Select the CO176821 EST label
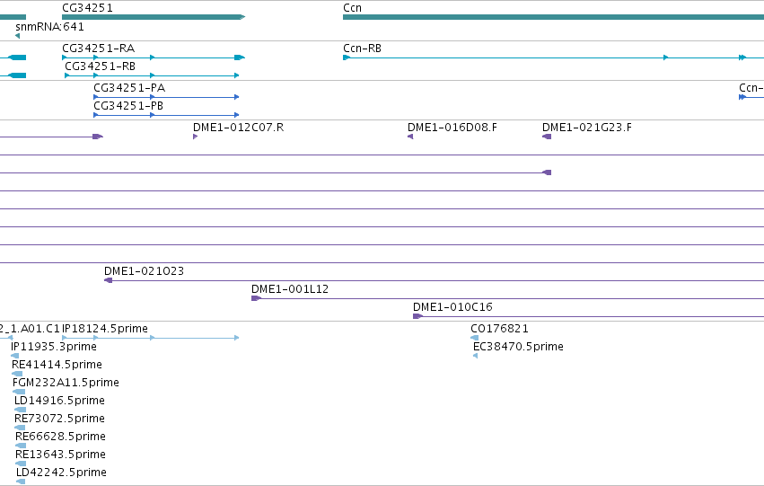Image resolution: width=764 pixels, height=486 pixels. 499,329
